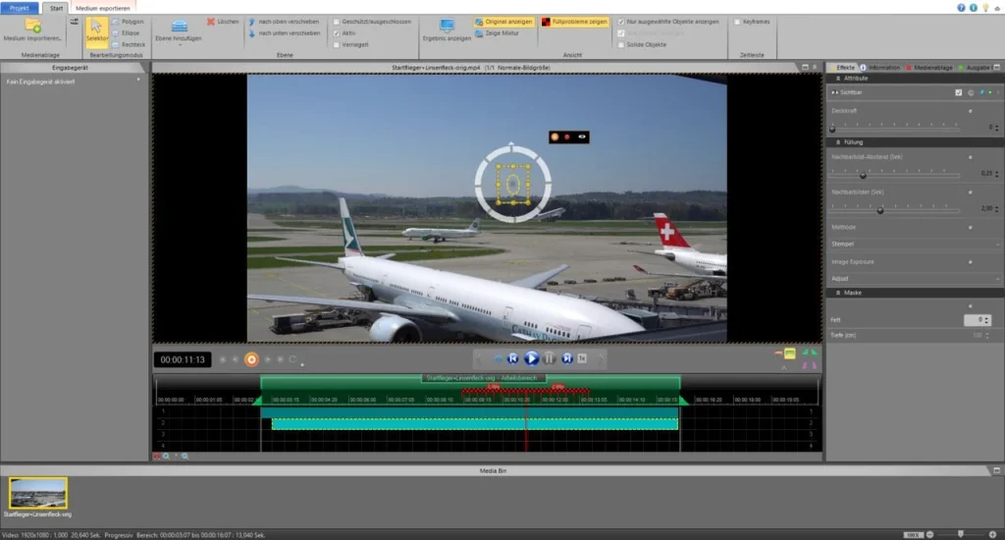Click the Füllprobleme zeigen button
The image size is (1005, 540).
pos(574,21)
